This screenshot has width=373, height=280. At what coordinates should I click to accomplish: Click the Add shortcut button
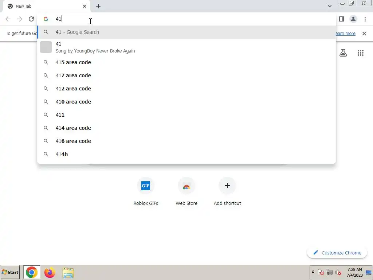tap(227, 191)
